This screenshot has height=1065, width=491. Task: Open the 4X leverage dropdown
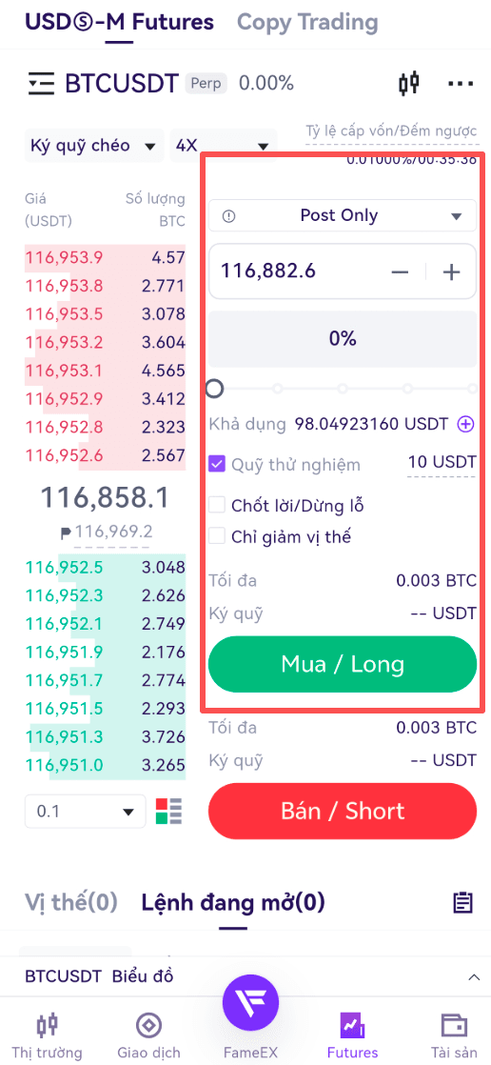[223, 146]
